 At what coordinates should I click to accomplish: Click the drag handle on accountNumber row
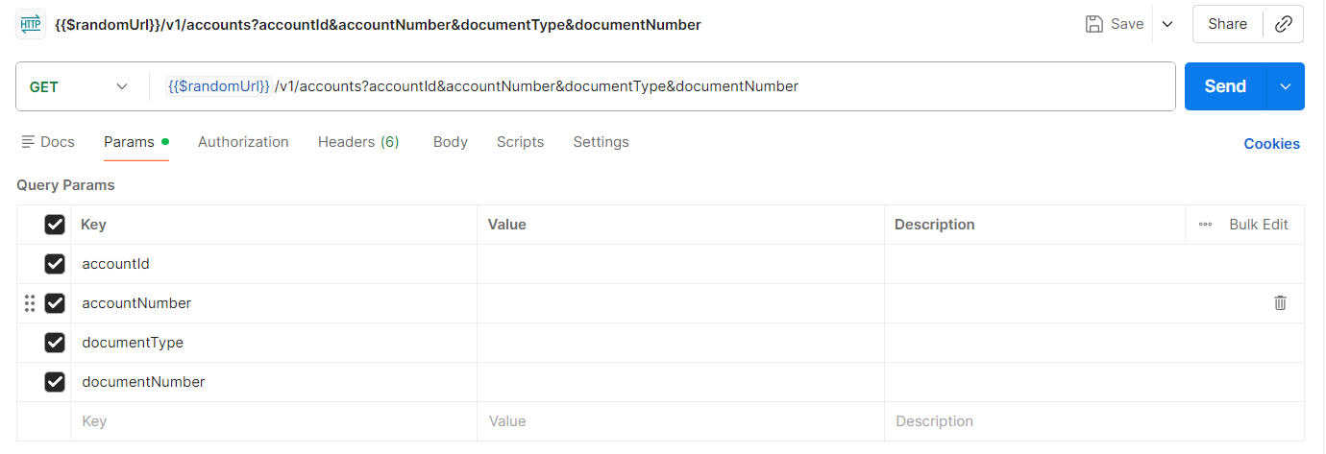pos(29,303)
